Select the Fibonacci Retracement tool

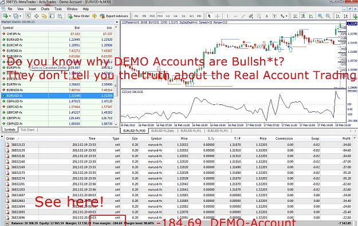pyautogui.click(x=259, y=16)
